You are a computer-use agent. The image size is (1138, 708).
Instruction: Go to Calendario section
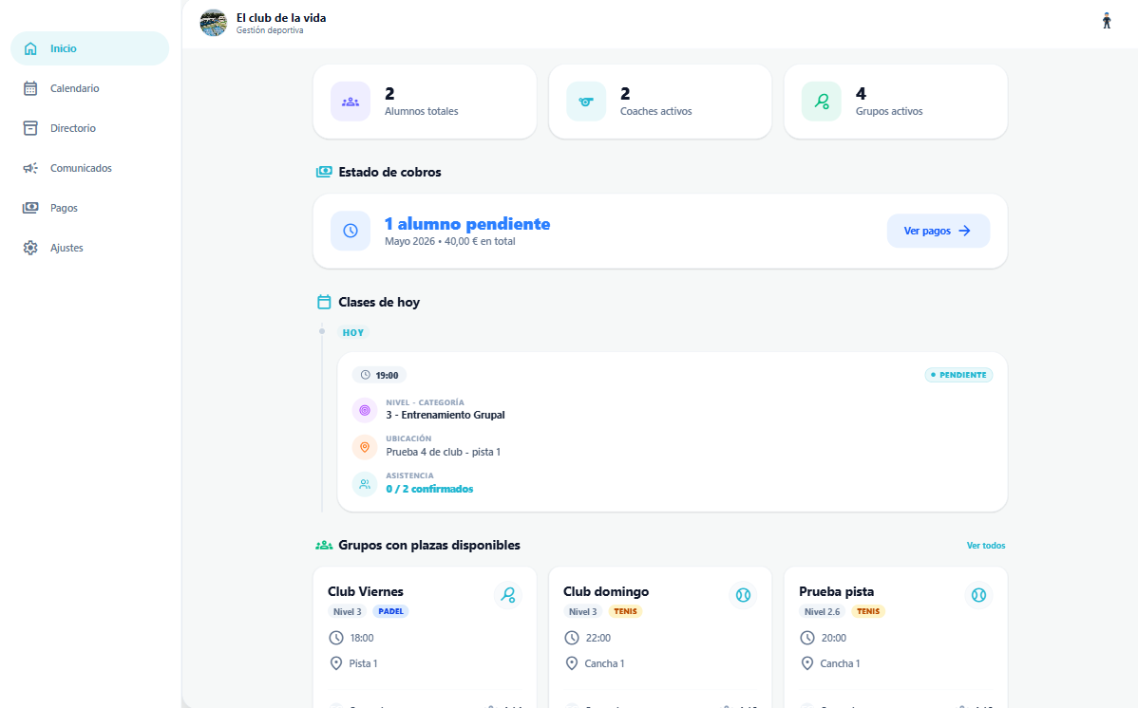(89, 88)
